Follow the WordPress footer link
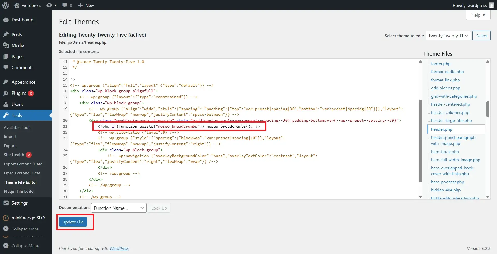Image resolution: width=497 pixels, height=255 pixels. click(119, 249)
